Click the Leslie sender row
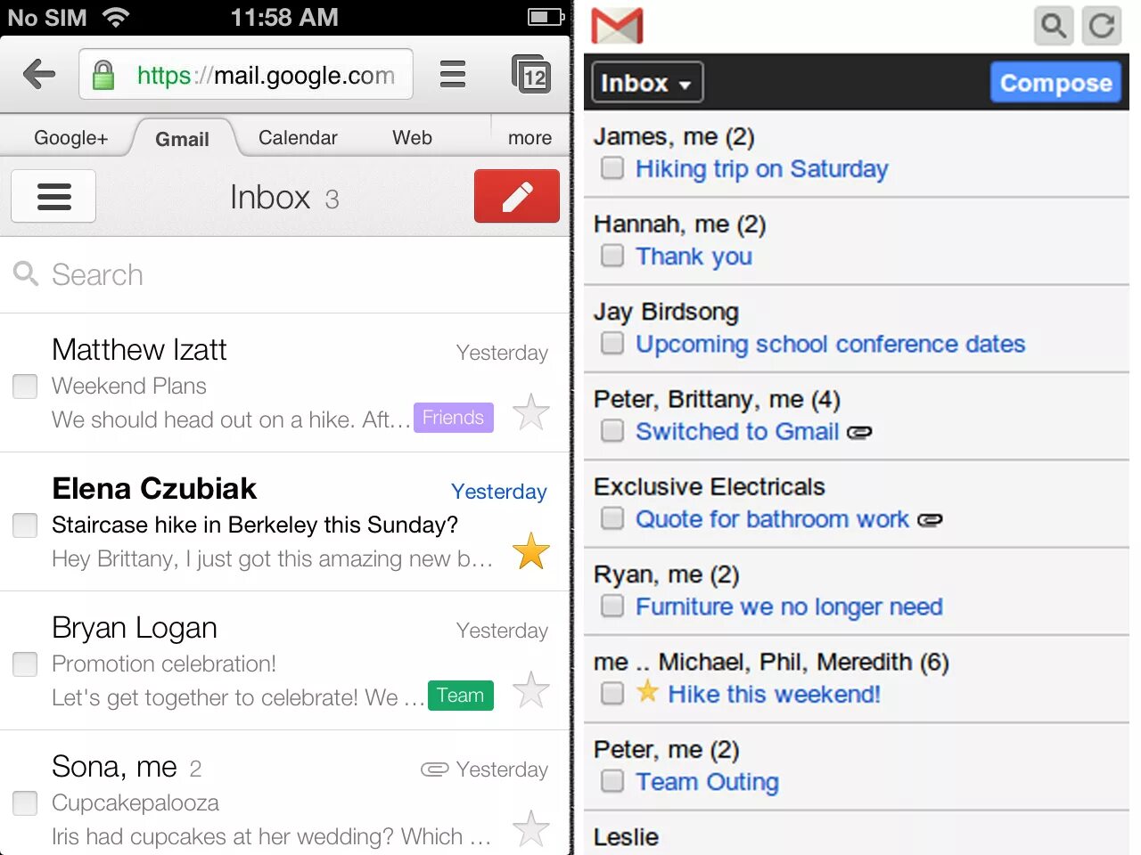Image resolution: width=1141 pixels, height=855 pixels. pyautogui.click(x=856, y=834)
